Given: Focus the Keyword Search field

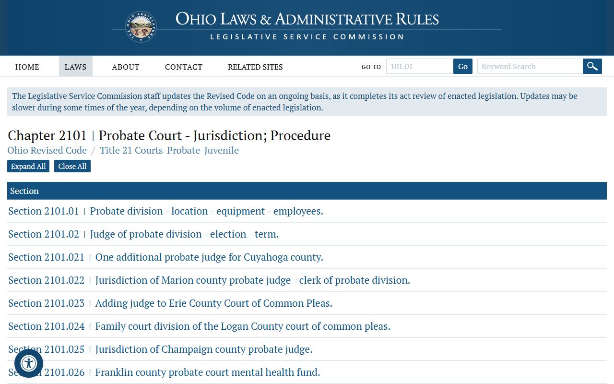Looking at the screenshot, I should coord(530,66).
